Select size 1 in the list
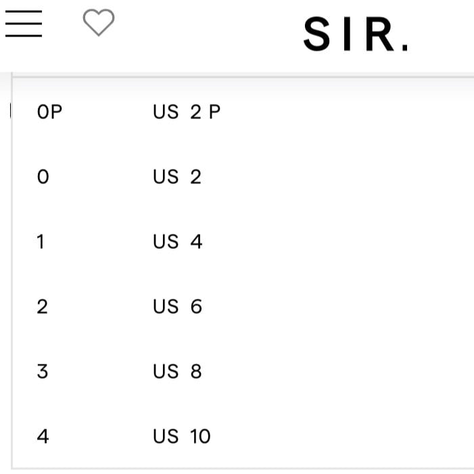474x474 pixels. [x=41, y=241]
